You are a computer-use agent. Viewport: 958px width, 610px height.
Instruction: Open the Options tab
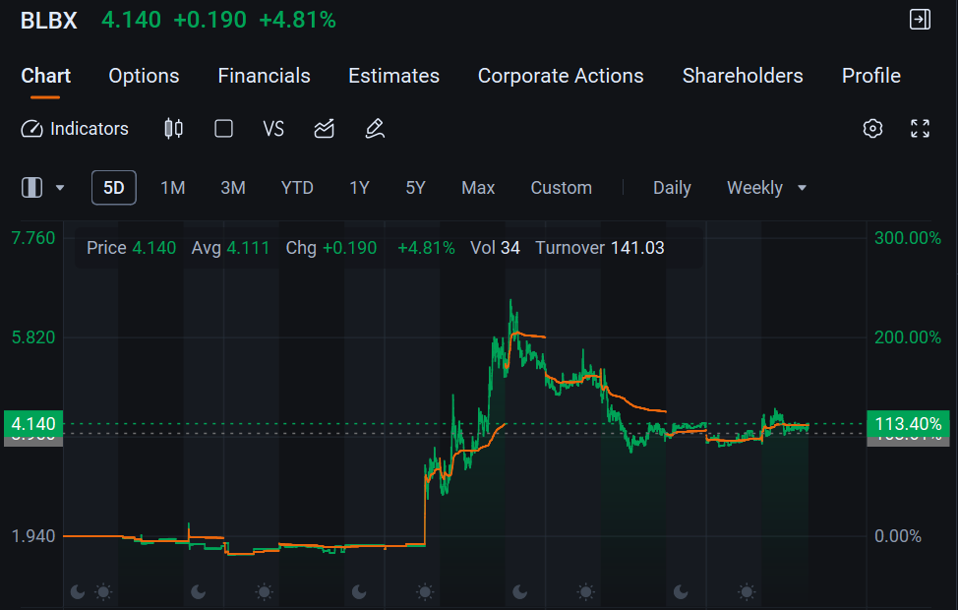click(144, 76)
